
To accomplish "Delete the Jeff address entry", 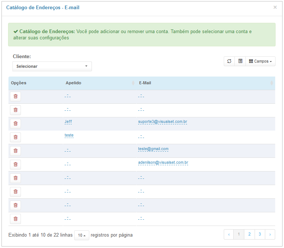I will tap(15, 124).
